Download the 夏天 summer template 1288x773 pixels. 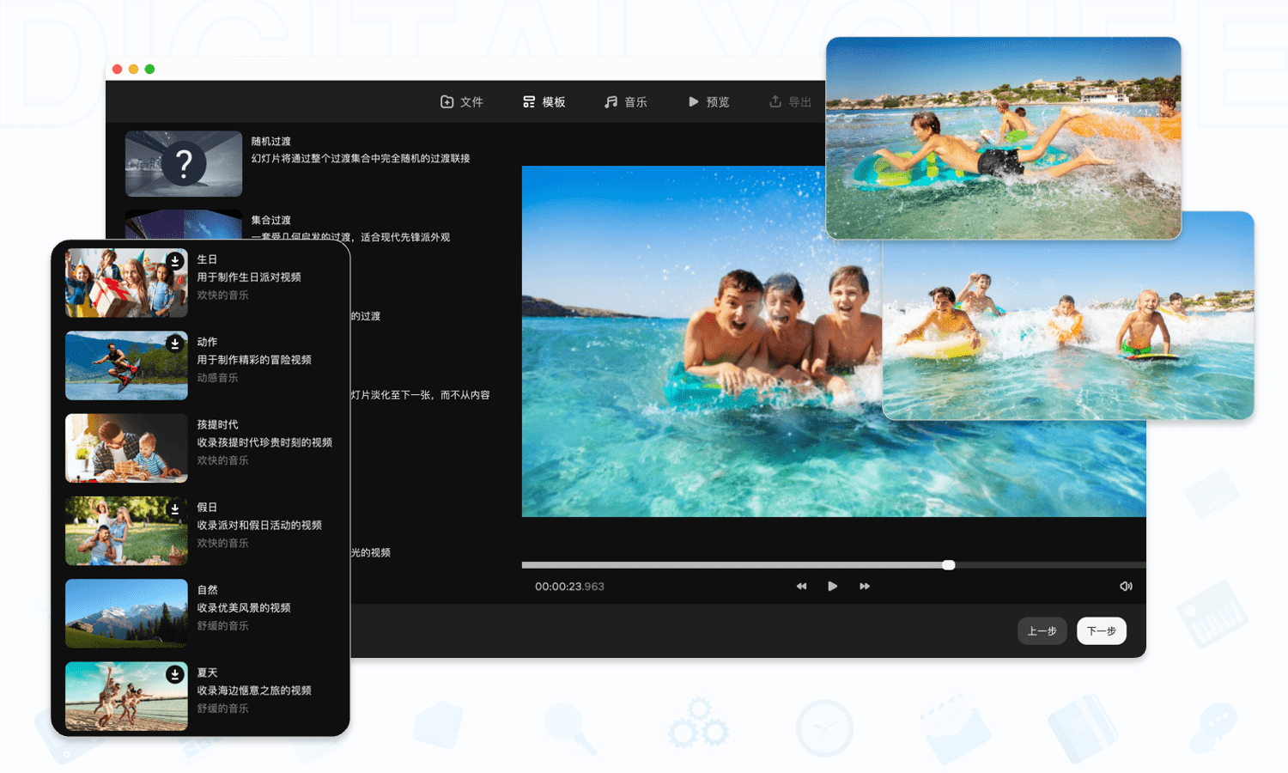pos(175,673)
